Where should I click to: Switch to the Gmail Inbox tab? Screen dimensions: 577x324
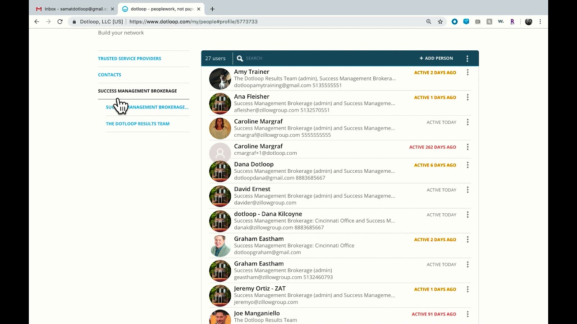74,9
